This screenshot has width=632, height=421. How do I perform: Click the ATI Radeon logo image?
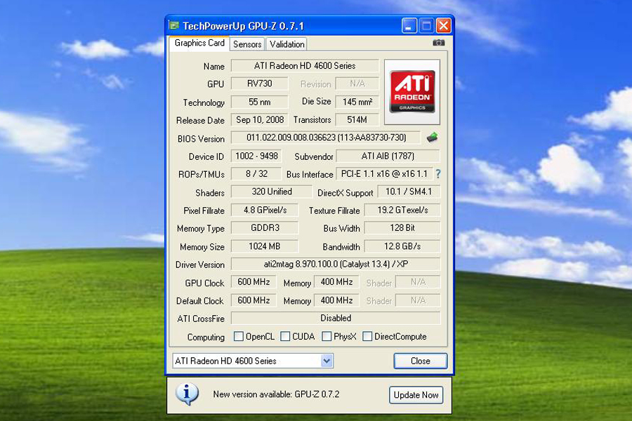point(412,92)
